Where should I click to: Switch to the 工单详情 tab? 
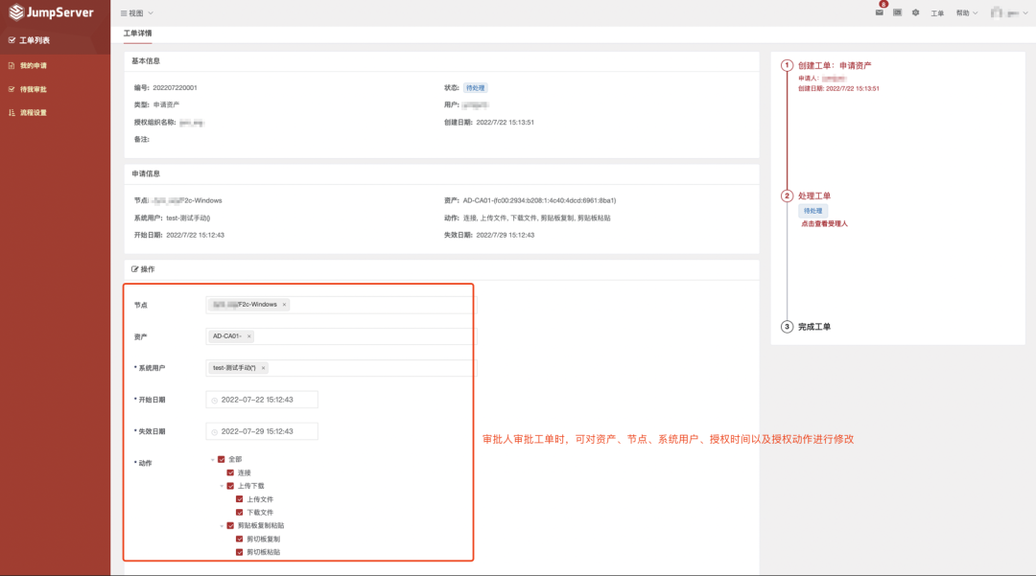coord(137,33)
